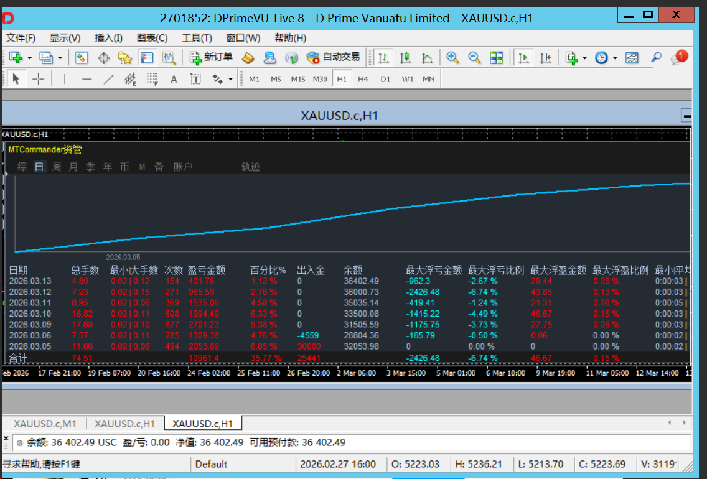Image resolution: width=707 pixels, height=479 pixels.
Task: Expand the arrows objects dropdown
Action: coord(230,79)
